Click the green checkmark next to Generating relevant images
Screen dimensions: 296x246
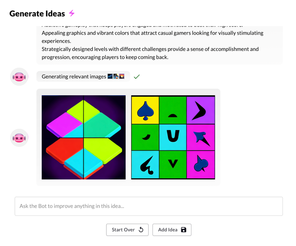click(x=136, y=76)
